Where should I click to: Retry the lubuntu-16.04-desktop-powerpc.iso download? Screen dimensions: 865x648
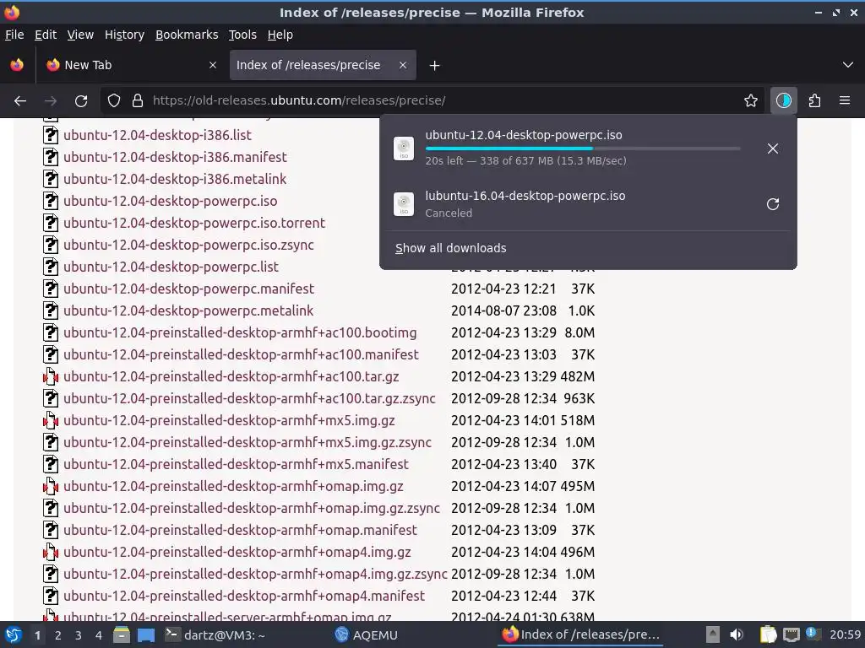[773, 204]
